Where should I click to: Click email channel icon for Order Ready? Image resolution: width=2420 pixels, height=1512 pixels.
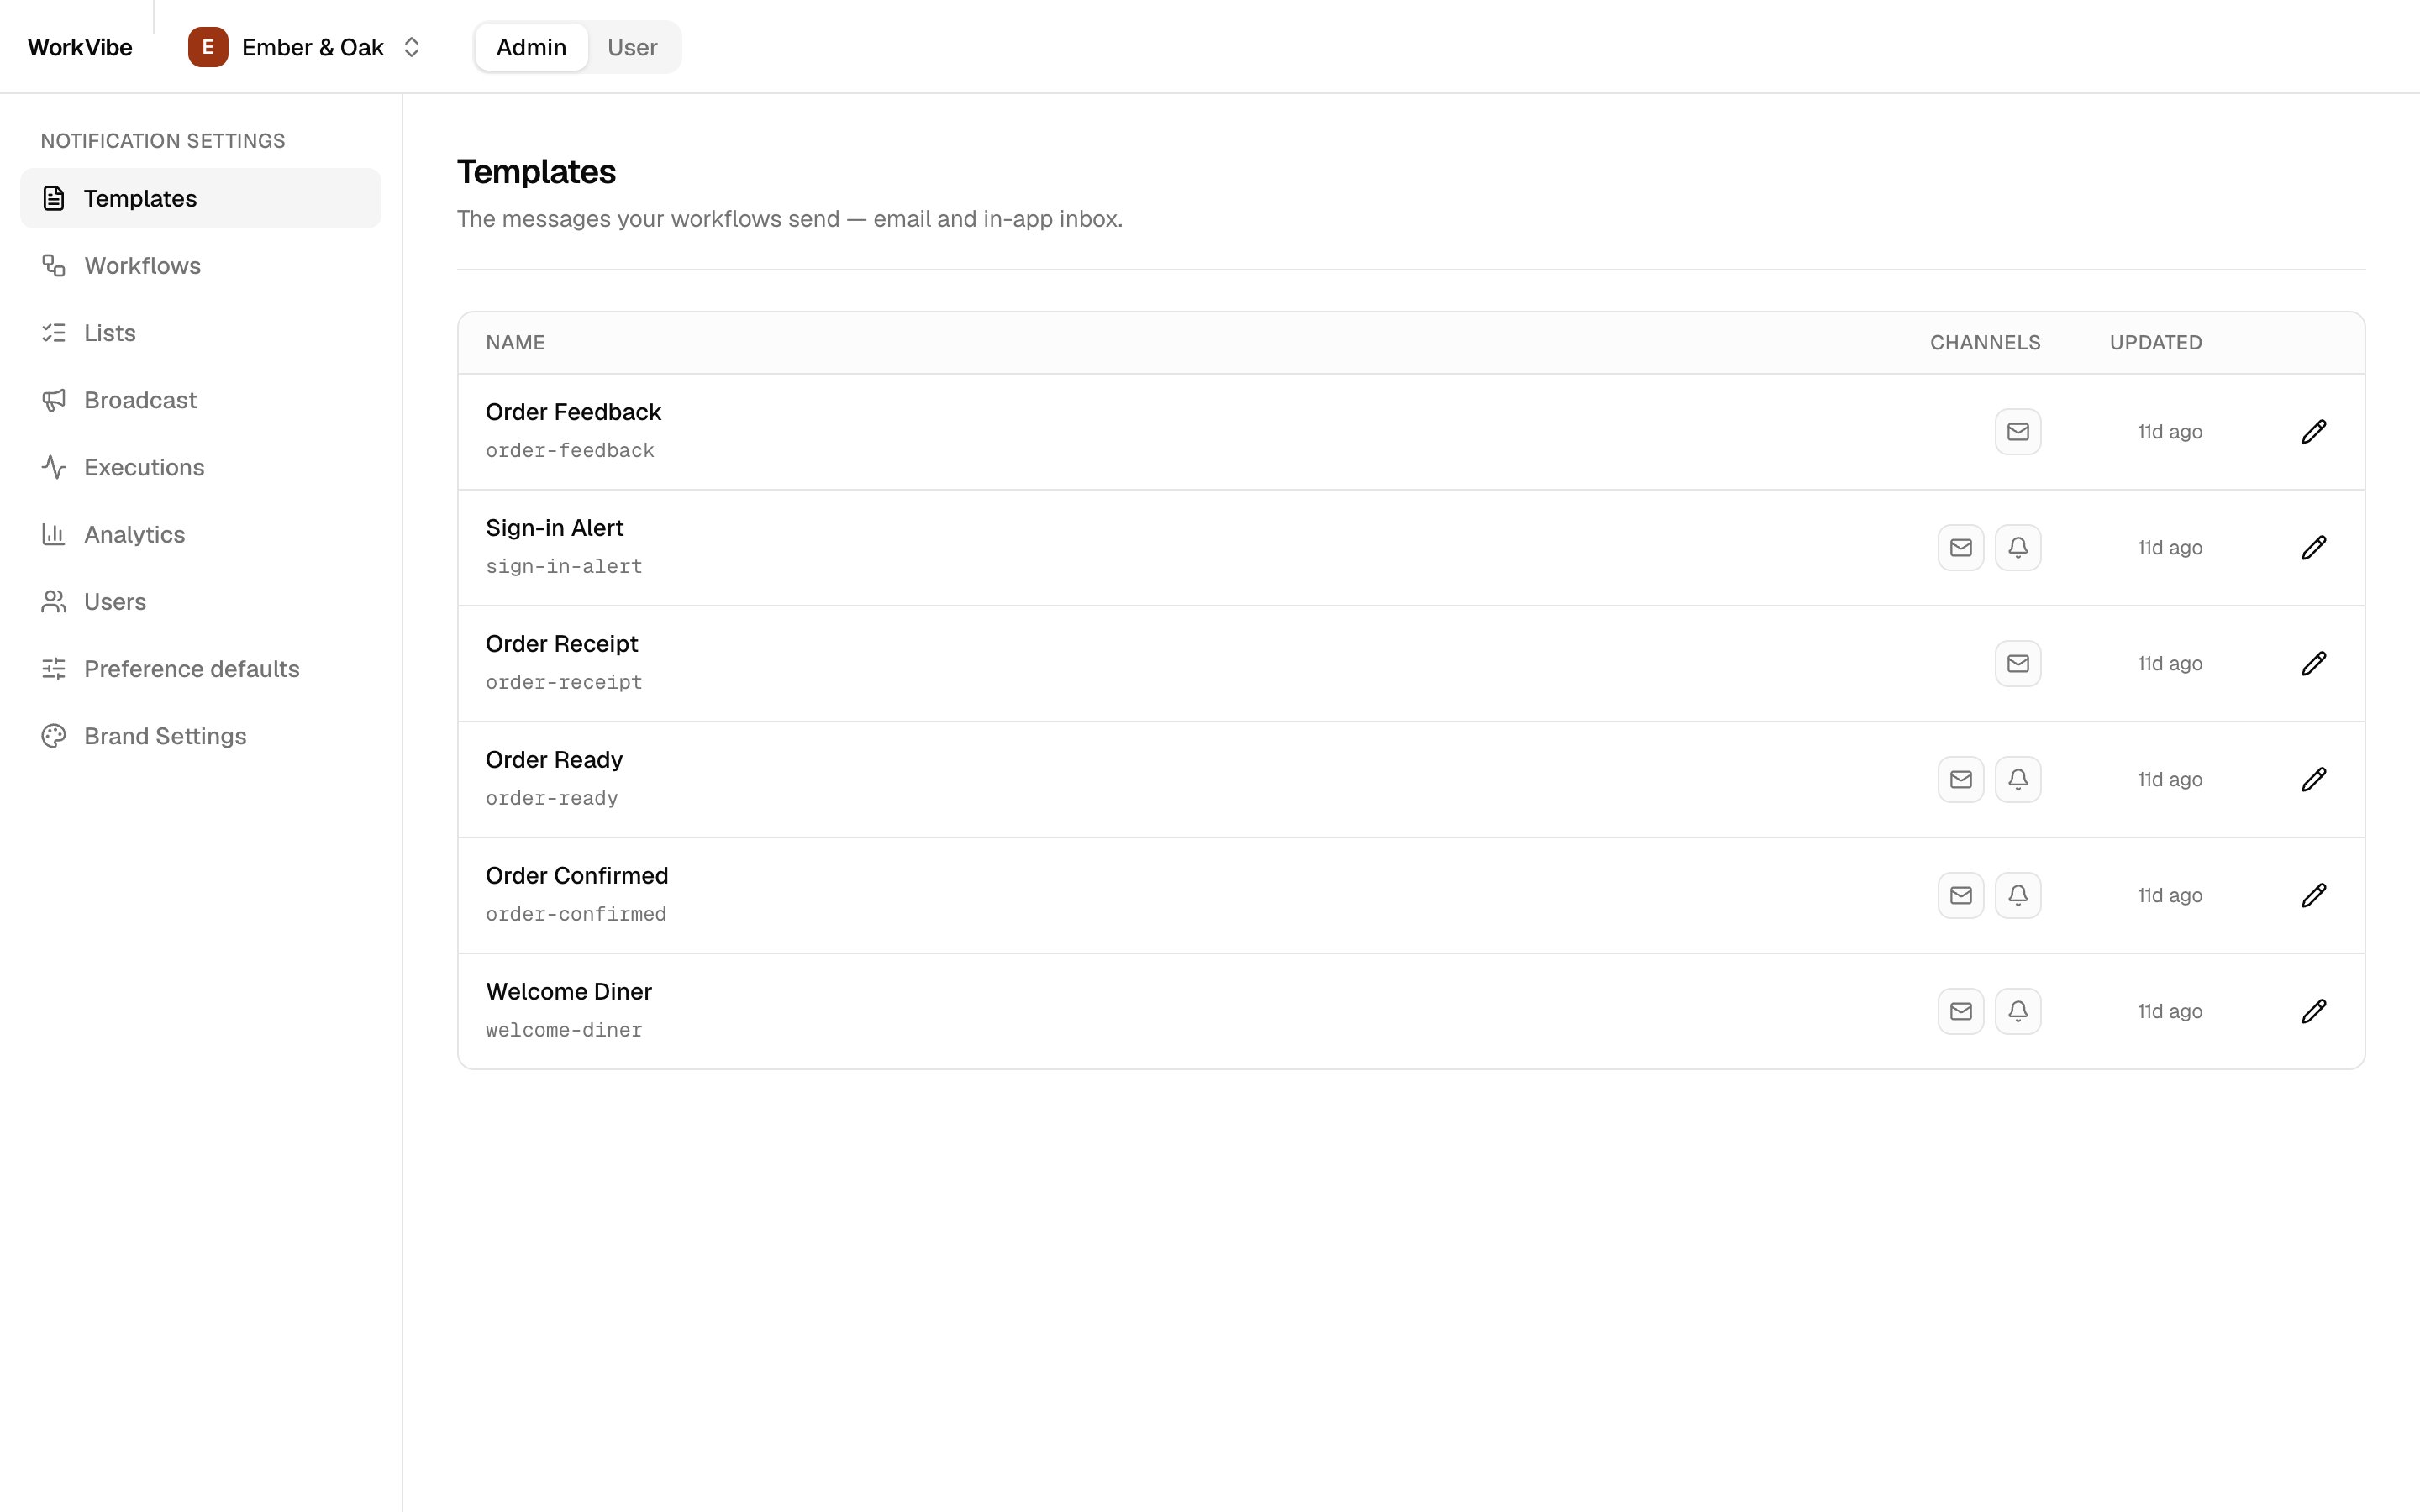[1960, 779]
